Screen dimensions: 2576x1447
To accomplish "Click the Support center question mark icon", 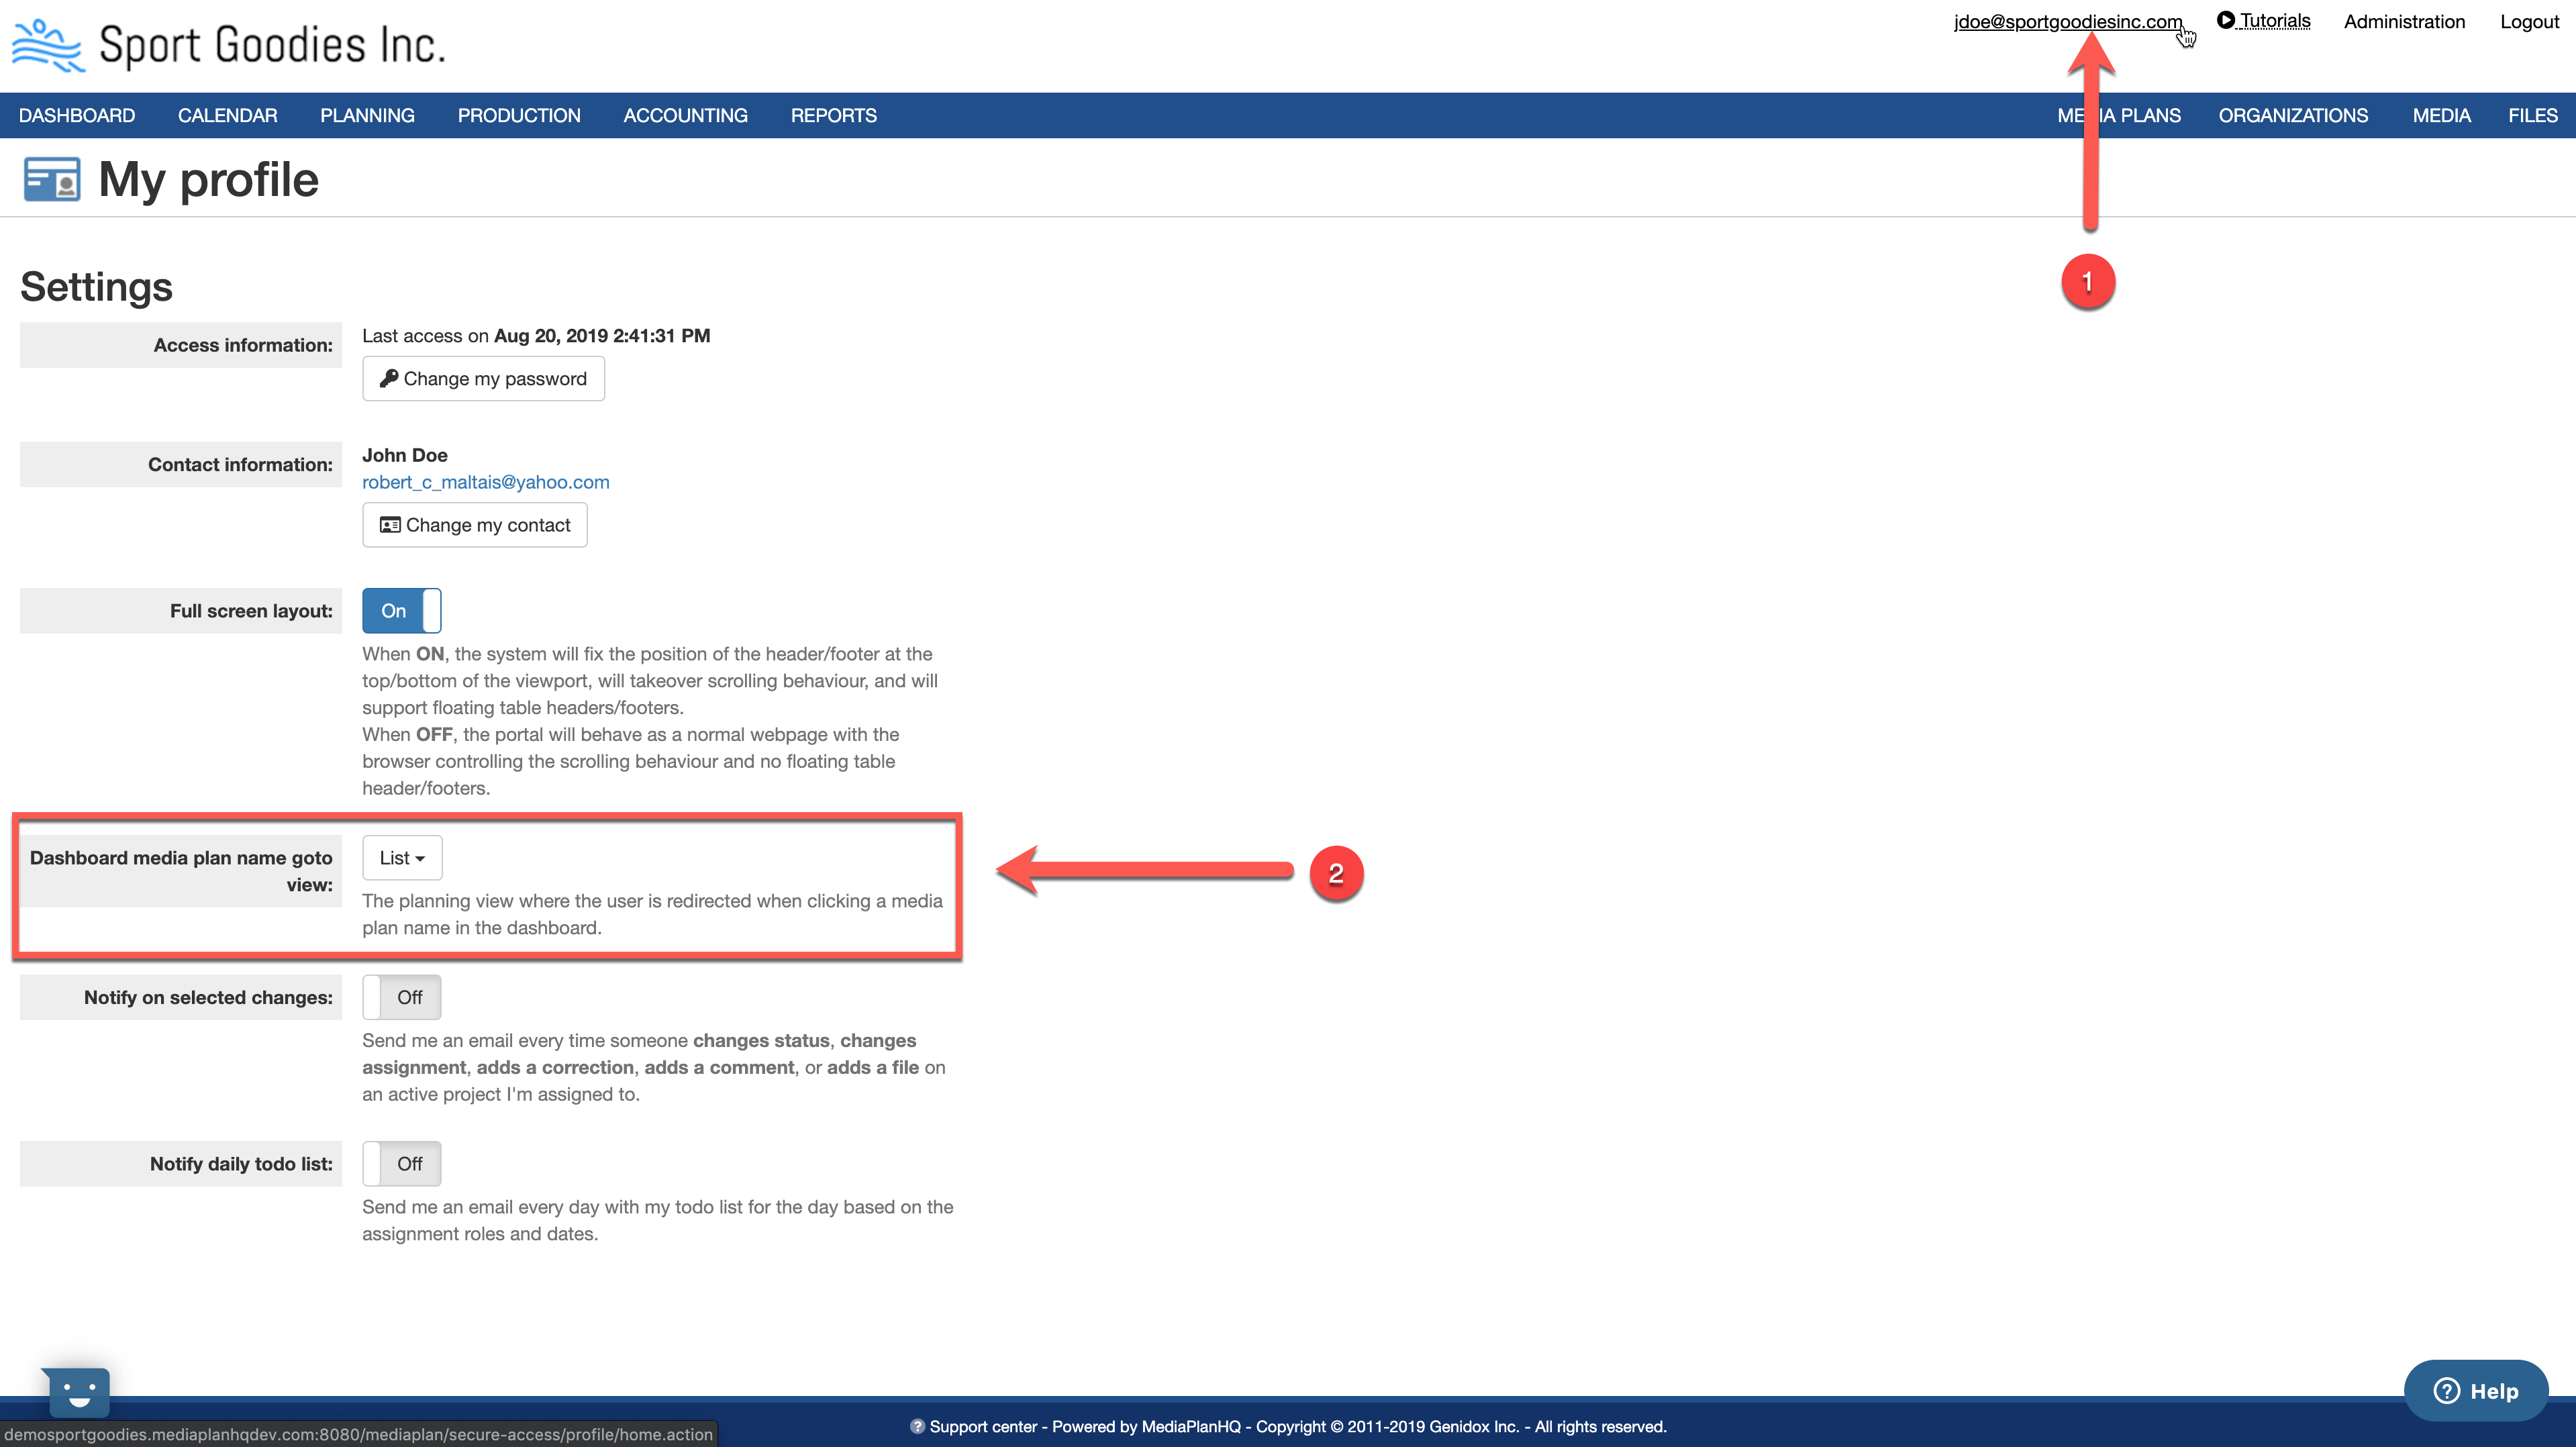I will point(917,1426).
